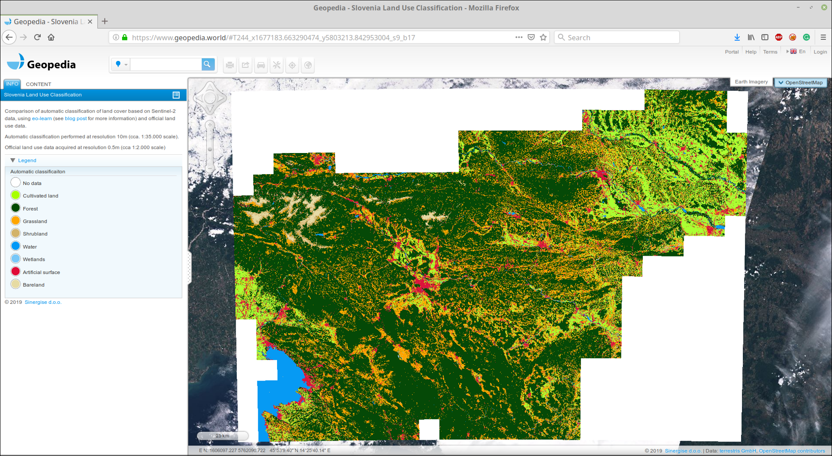This screenshot has width=832, height=456.
Task: Click the Pocket save icon
Action: point(531,37)
